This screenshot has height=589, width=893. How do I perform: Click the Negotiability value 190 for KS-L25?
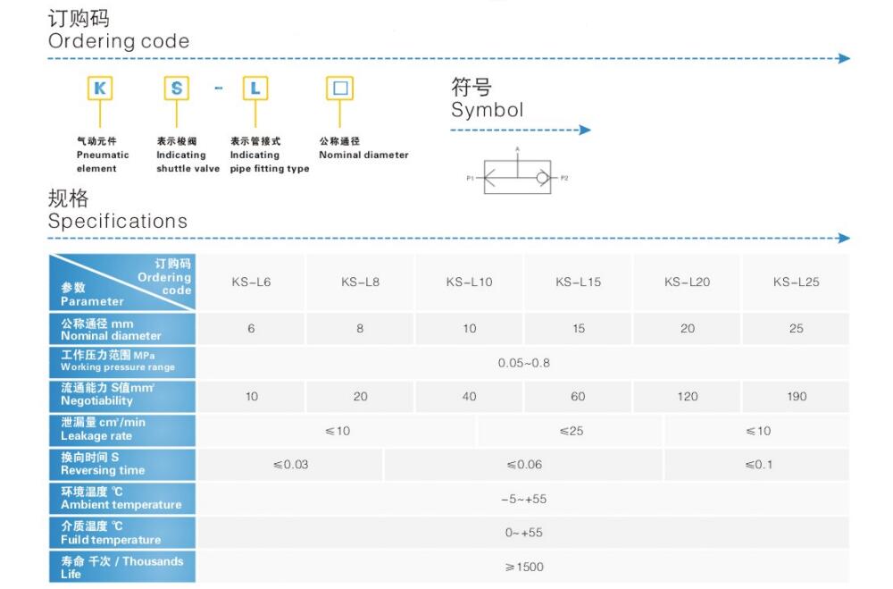[796, 397]
